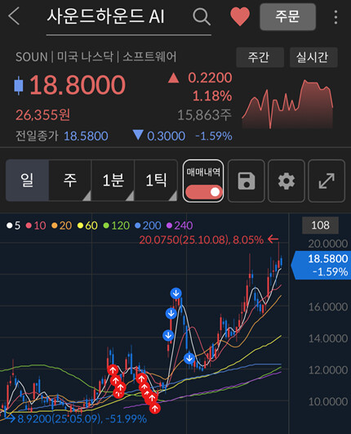Tap the red up-triangle change indicator
The image size is (351, 434).
(174, 78)
